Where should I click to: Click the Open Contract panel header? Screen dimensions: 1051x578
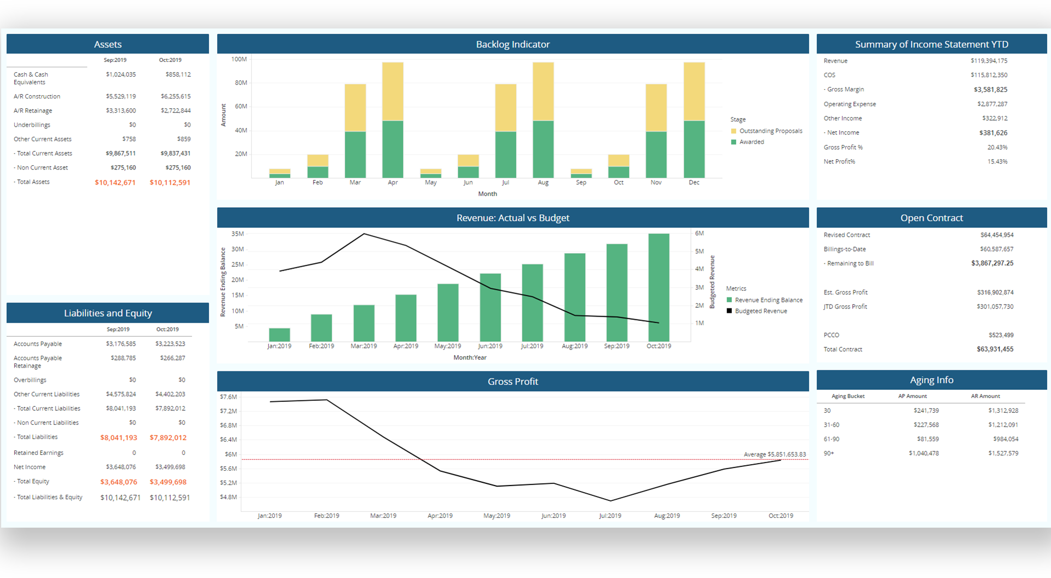(x=932, y=218)
